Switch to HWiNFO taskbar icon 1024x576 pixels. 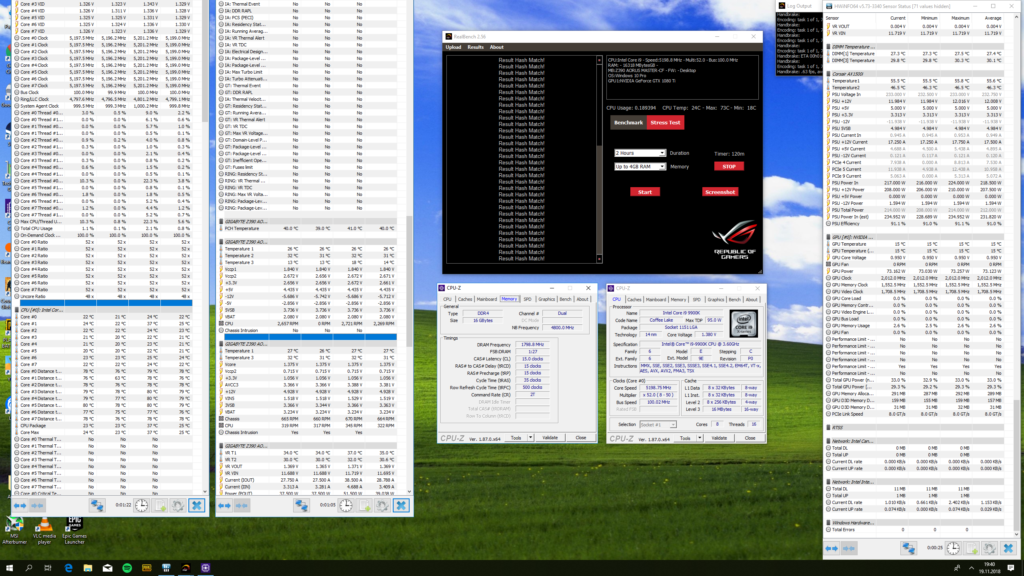(x=166, y=568)
